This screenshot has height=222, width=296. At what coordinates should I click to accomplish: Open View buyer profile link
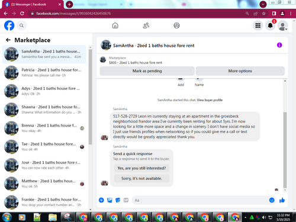pos(210,100)
